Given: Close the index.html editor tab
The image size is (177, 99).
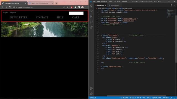Looking at the screenshot, I should (106, 5).
